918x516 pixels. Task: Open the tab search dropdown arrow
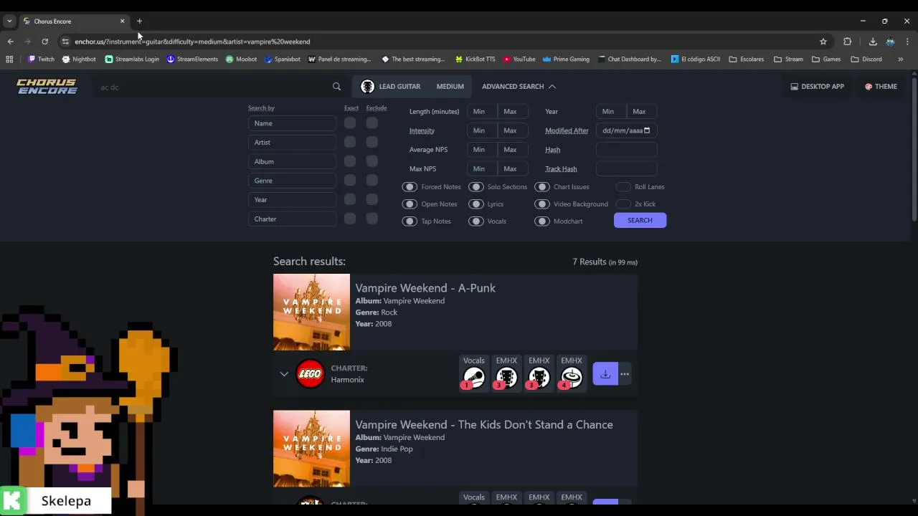(x=9, y=21)
